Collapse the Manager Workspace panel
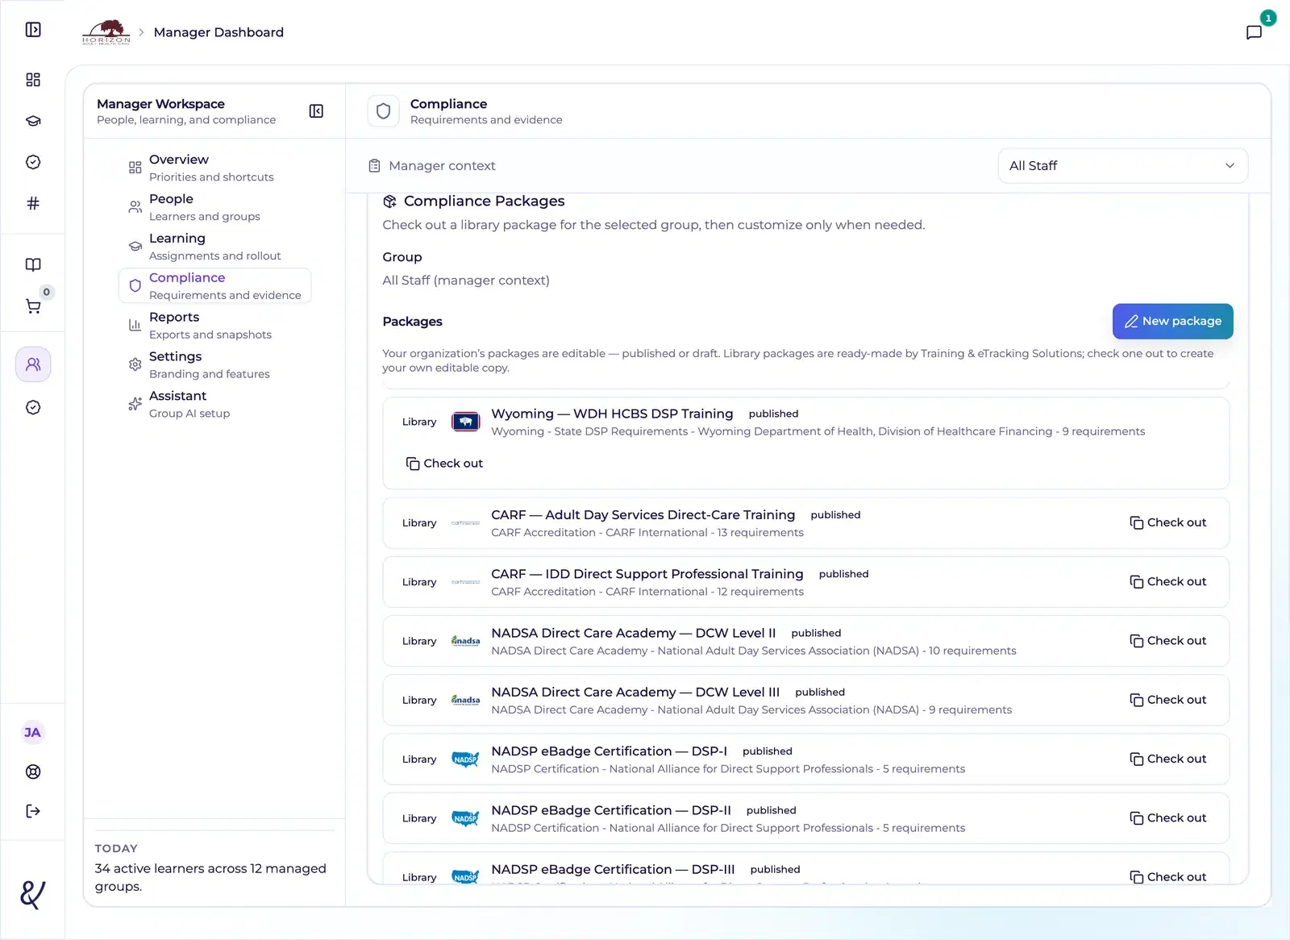The width and height of the screenshot is (1290, 940). coord(316,111)
